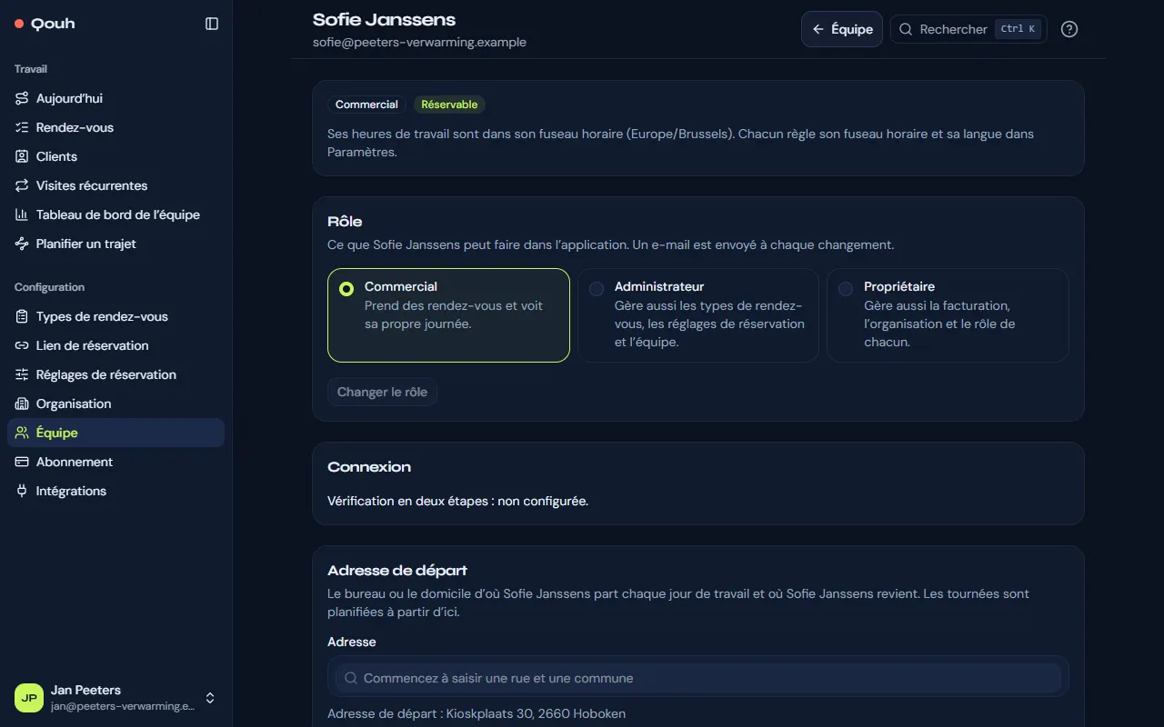Click the Clients contact icon
This screenshot has width=1164, height=727.
point(22,156)
